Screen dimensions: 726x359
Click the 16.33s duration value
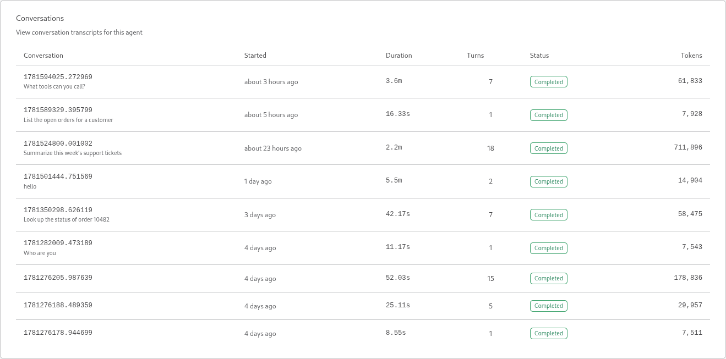tap(398, 114)
